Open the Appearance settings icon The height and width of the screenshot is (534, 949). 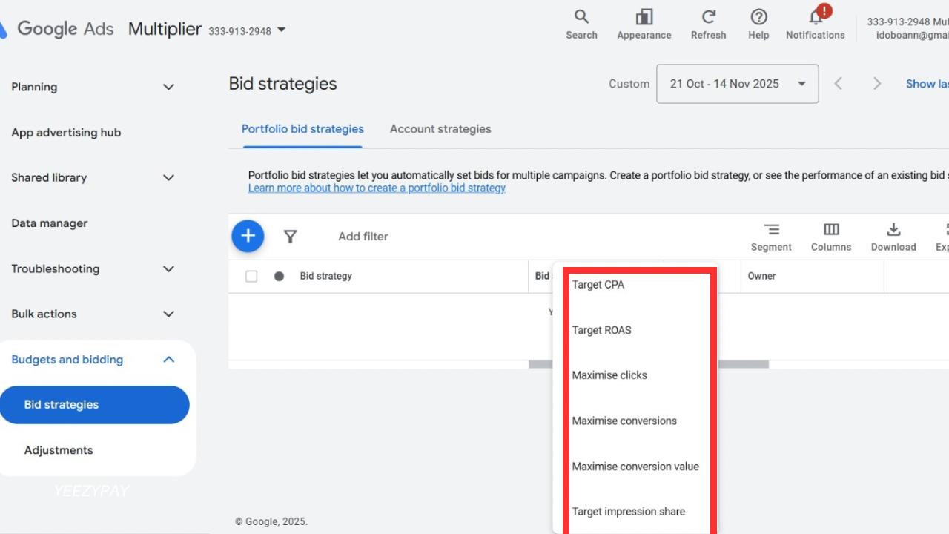(x=644, y=17)
